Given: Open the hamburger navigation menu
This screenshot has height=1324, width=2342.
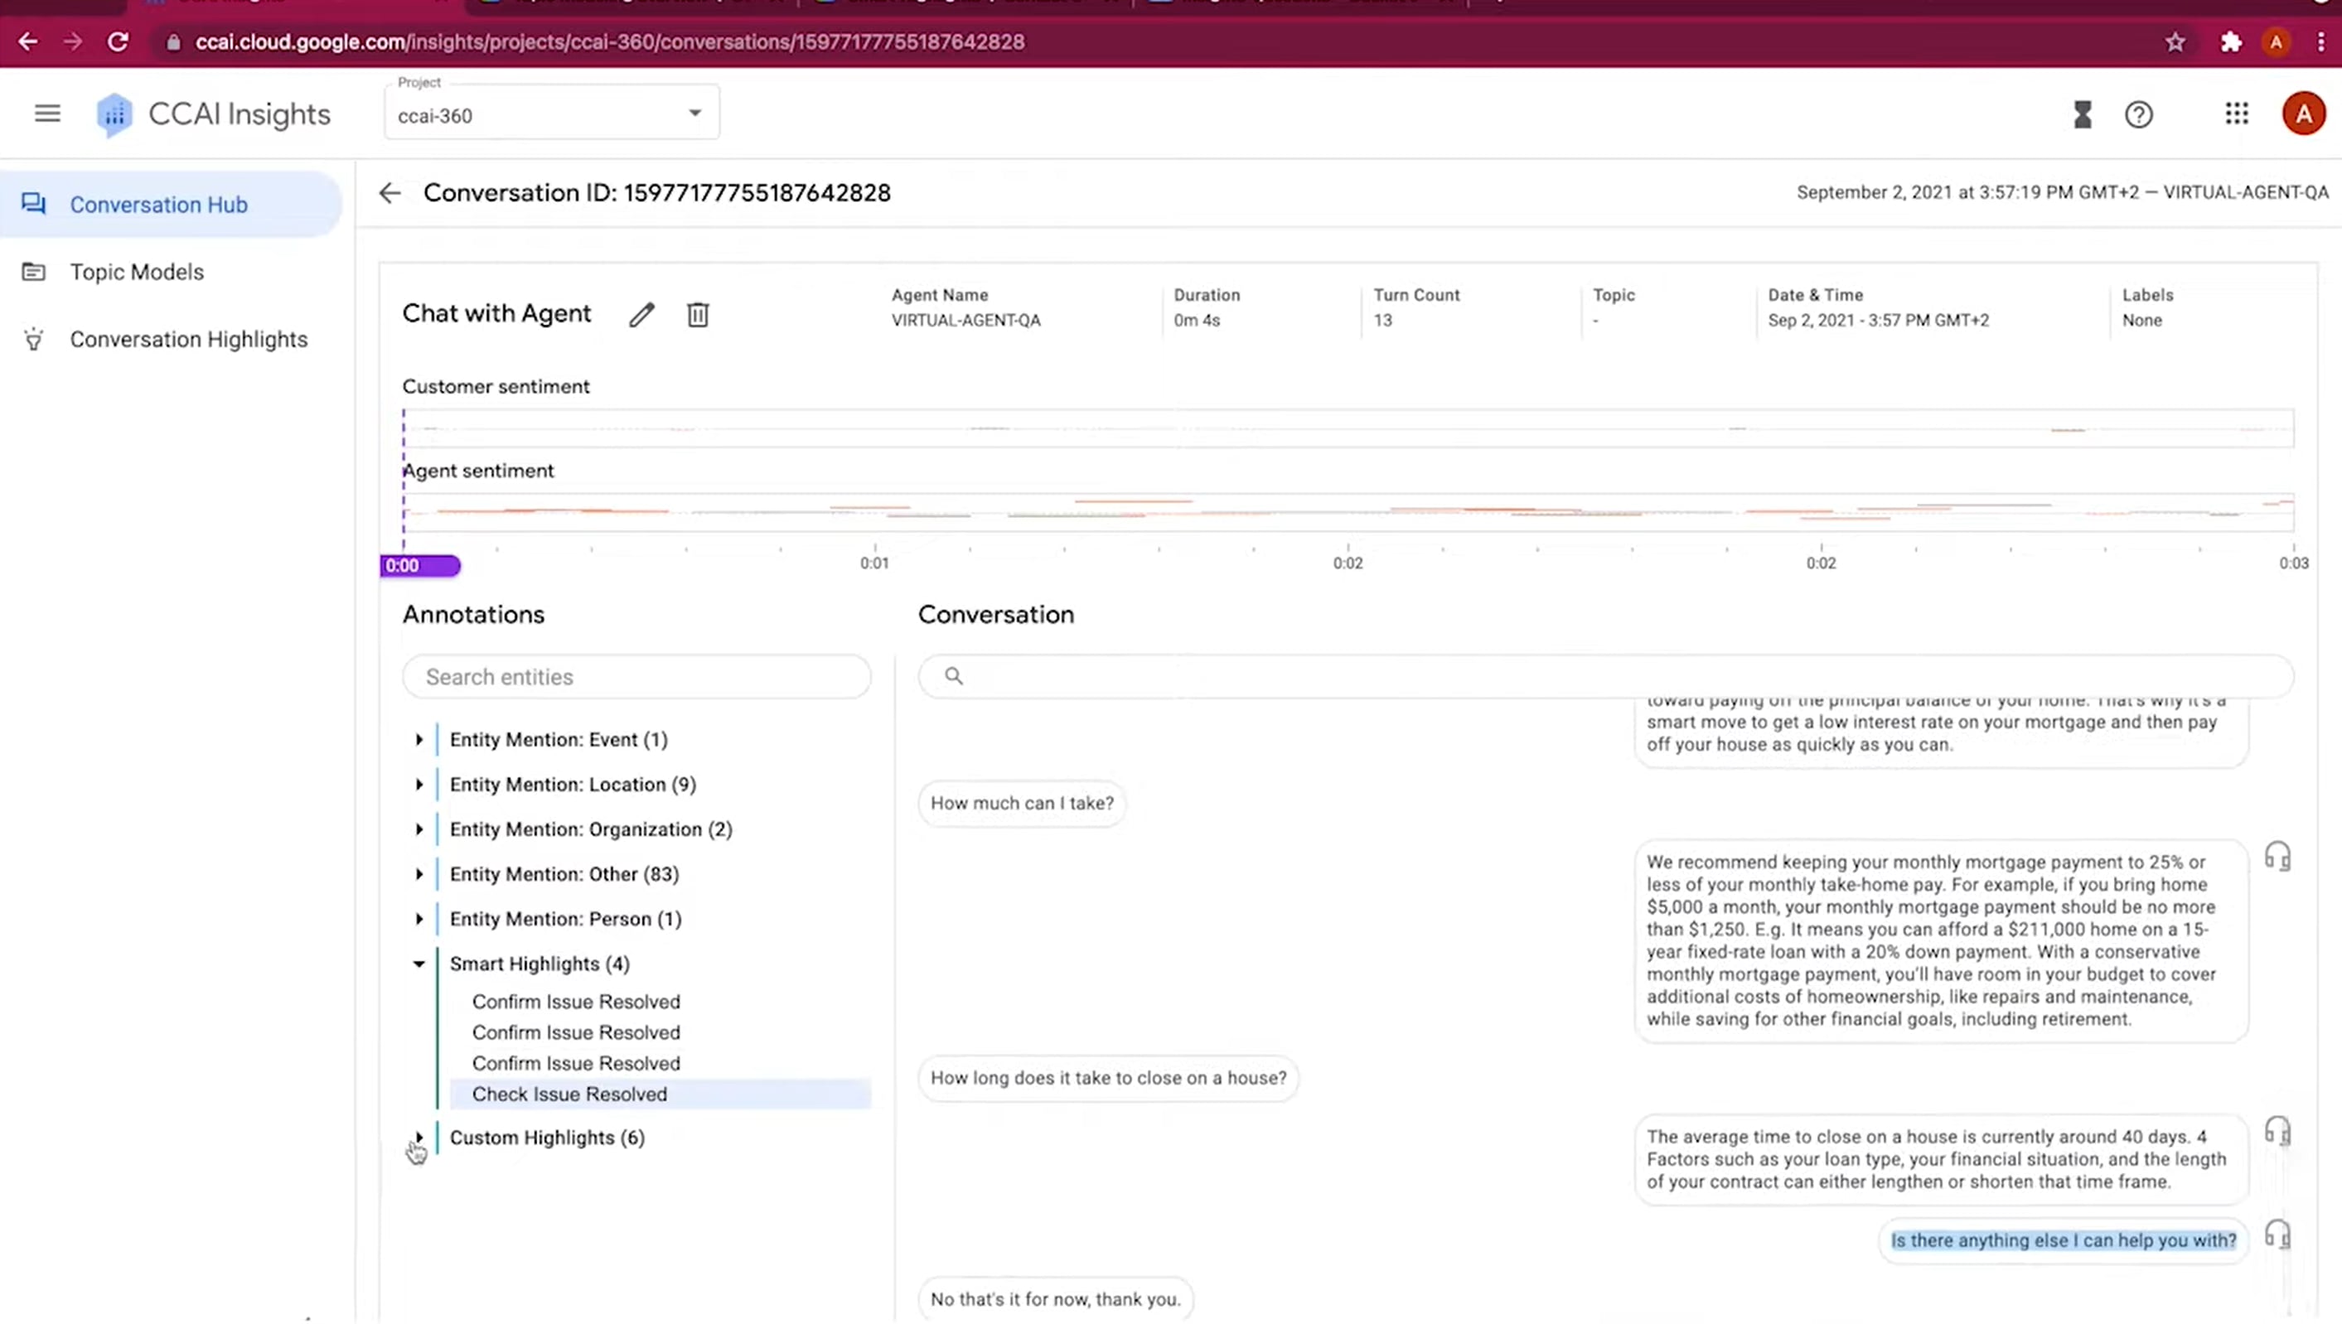Looking at the screenshot, I should click(x=46, y=113).
